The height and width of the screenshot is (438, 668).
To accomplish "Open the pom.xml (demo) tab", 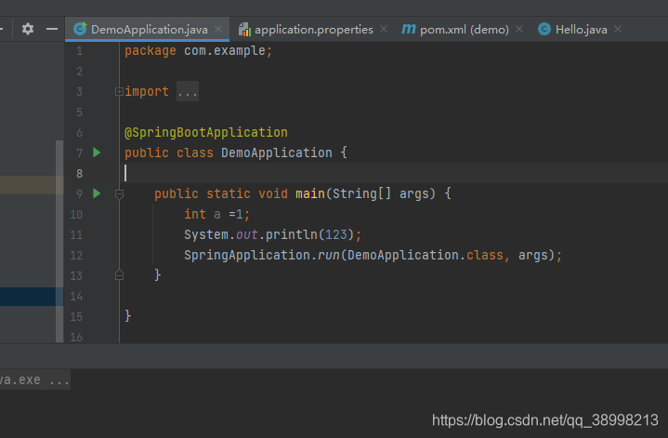I will (x=465, y=30).
